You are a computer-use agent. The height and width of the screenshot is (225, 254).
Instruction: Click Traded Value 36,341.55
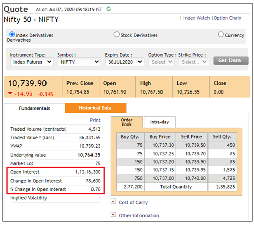coord(90,137)
